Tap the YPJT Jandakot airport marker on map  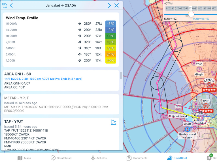pyautogui.click(x=200, y=118)
